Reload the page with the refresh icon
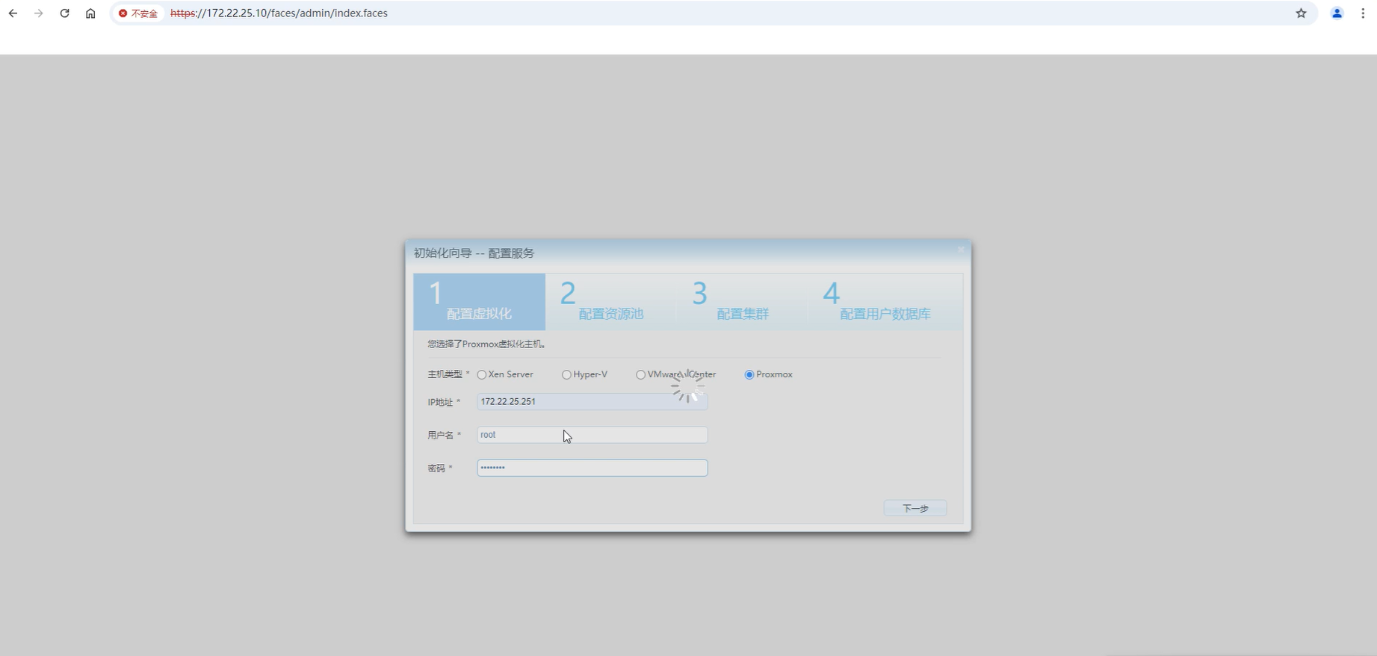Image resolution: width=1377 pixels, height=656 pixels. pyautogui.click(x=65, y=13)
